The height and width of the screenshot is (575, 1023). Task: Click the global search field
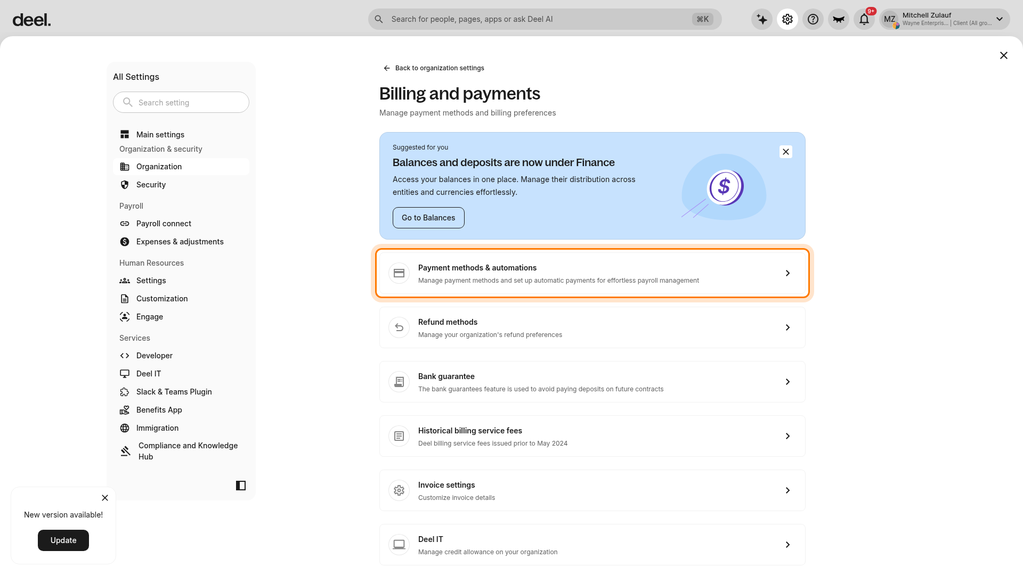pos(545,19)
